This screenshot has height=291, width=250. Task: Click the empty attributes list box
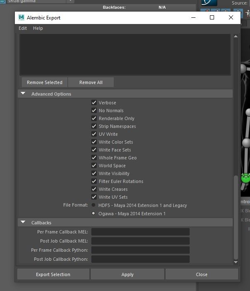point(125,54)
